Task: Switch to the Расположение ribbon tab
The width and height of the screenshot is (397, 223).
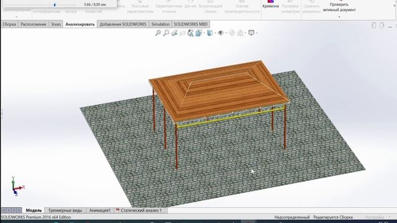Action: coord(33,24)
